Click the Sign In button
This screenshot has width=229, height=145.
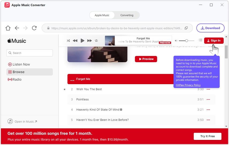pyautogui.click(x=214, y=40)
